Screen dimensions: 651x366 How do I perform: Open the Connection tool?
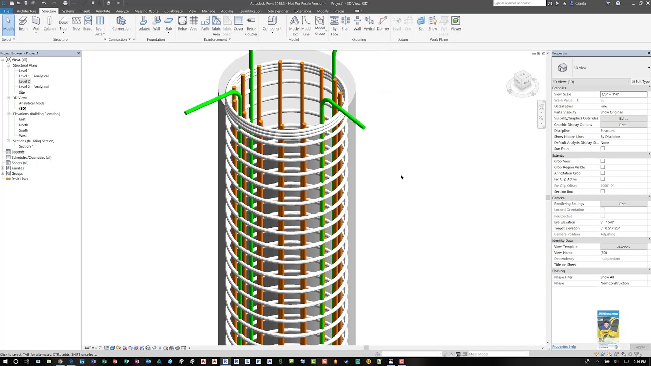[121, 24]
